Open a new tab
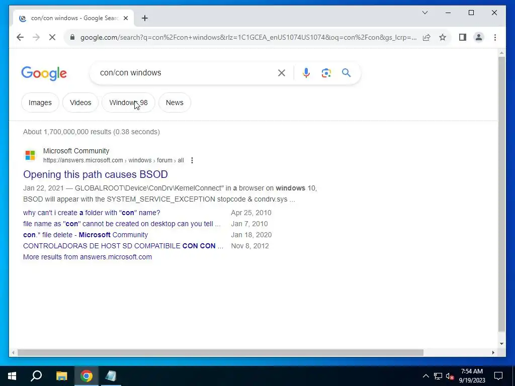 pos(145,19)
